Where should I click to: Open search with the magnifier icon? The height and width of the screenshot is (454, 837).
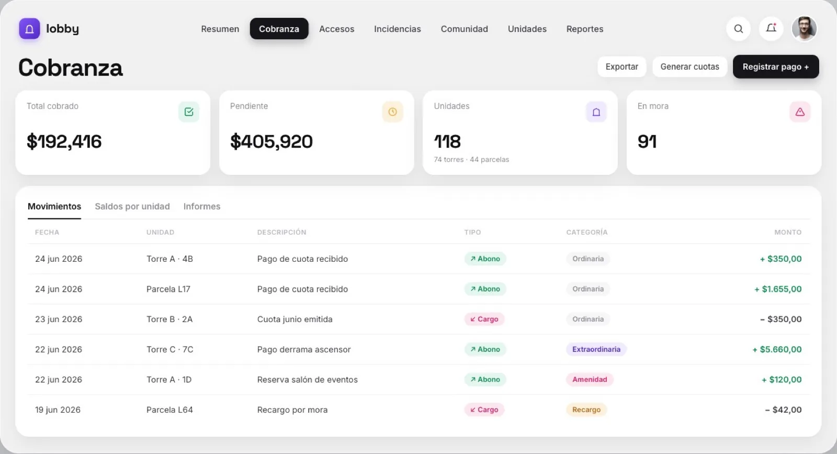coord(738,29)
